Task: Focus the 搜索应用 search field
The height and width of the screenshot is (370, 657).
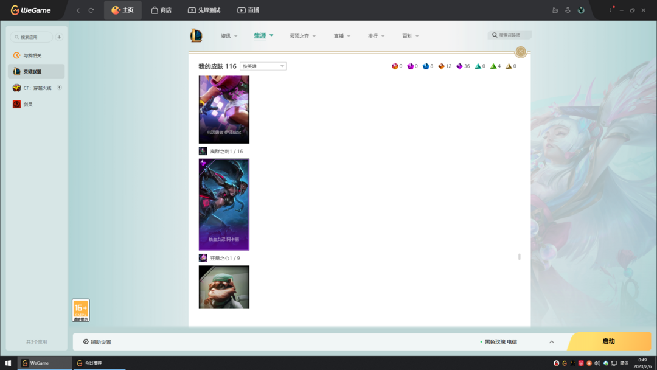Action: click(32, 37)
